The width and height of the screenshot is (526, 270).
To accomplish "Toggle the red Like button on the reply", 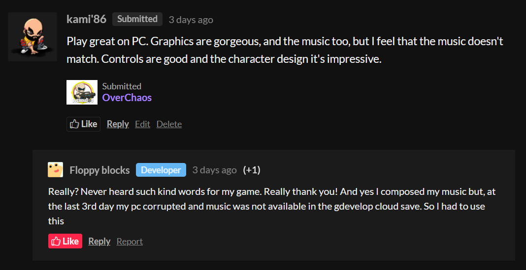I will (65, 242).
